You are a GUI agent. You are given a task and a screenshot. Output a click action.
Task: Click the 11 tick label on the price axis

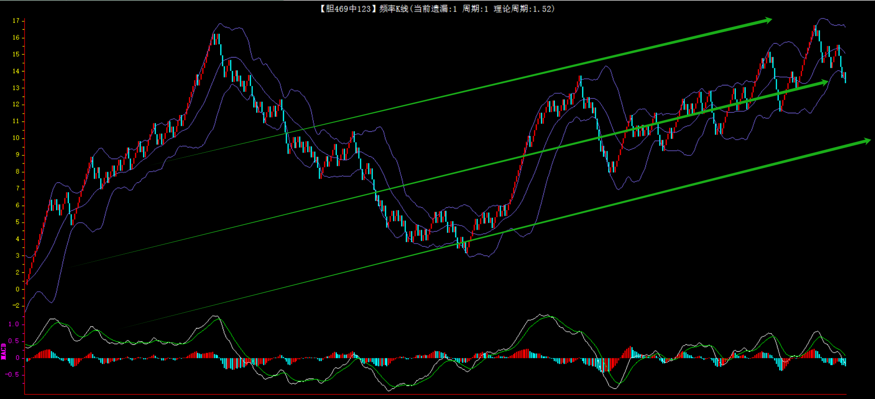point(16,121)
